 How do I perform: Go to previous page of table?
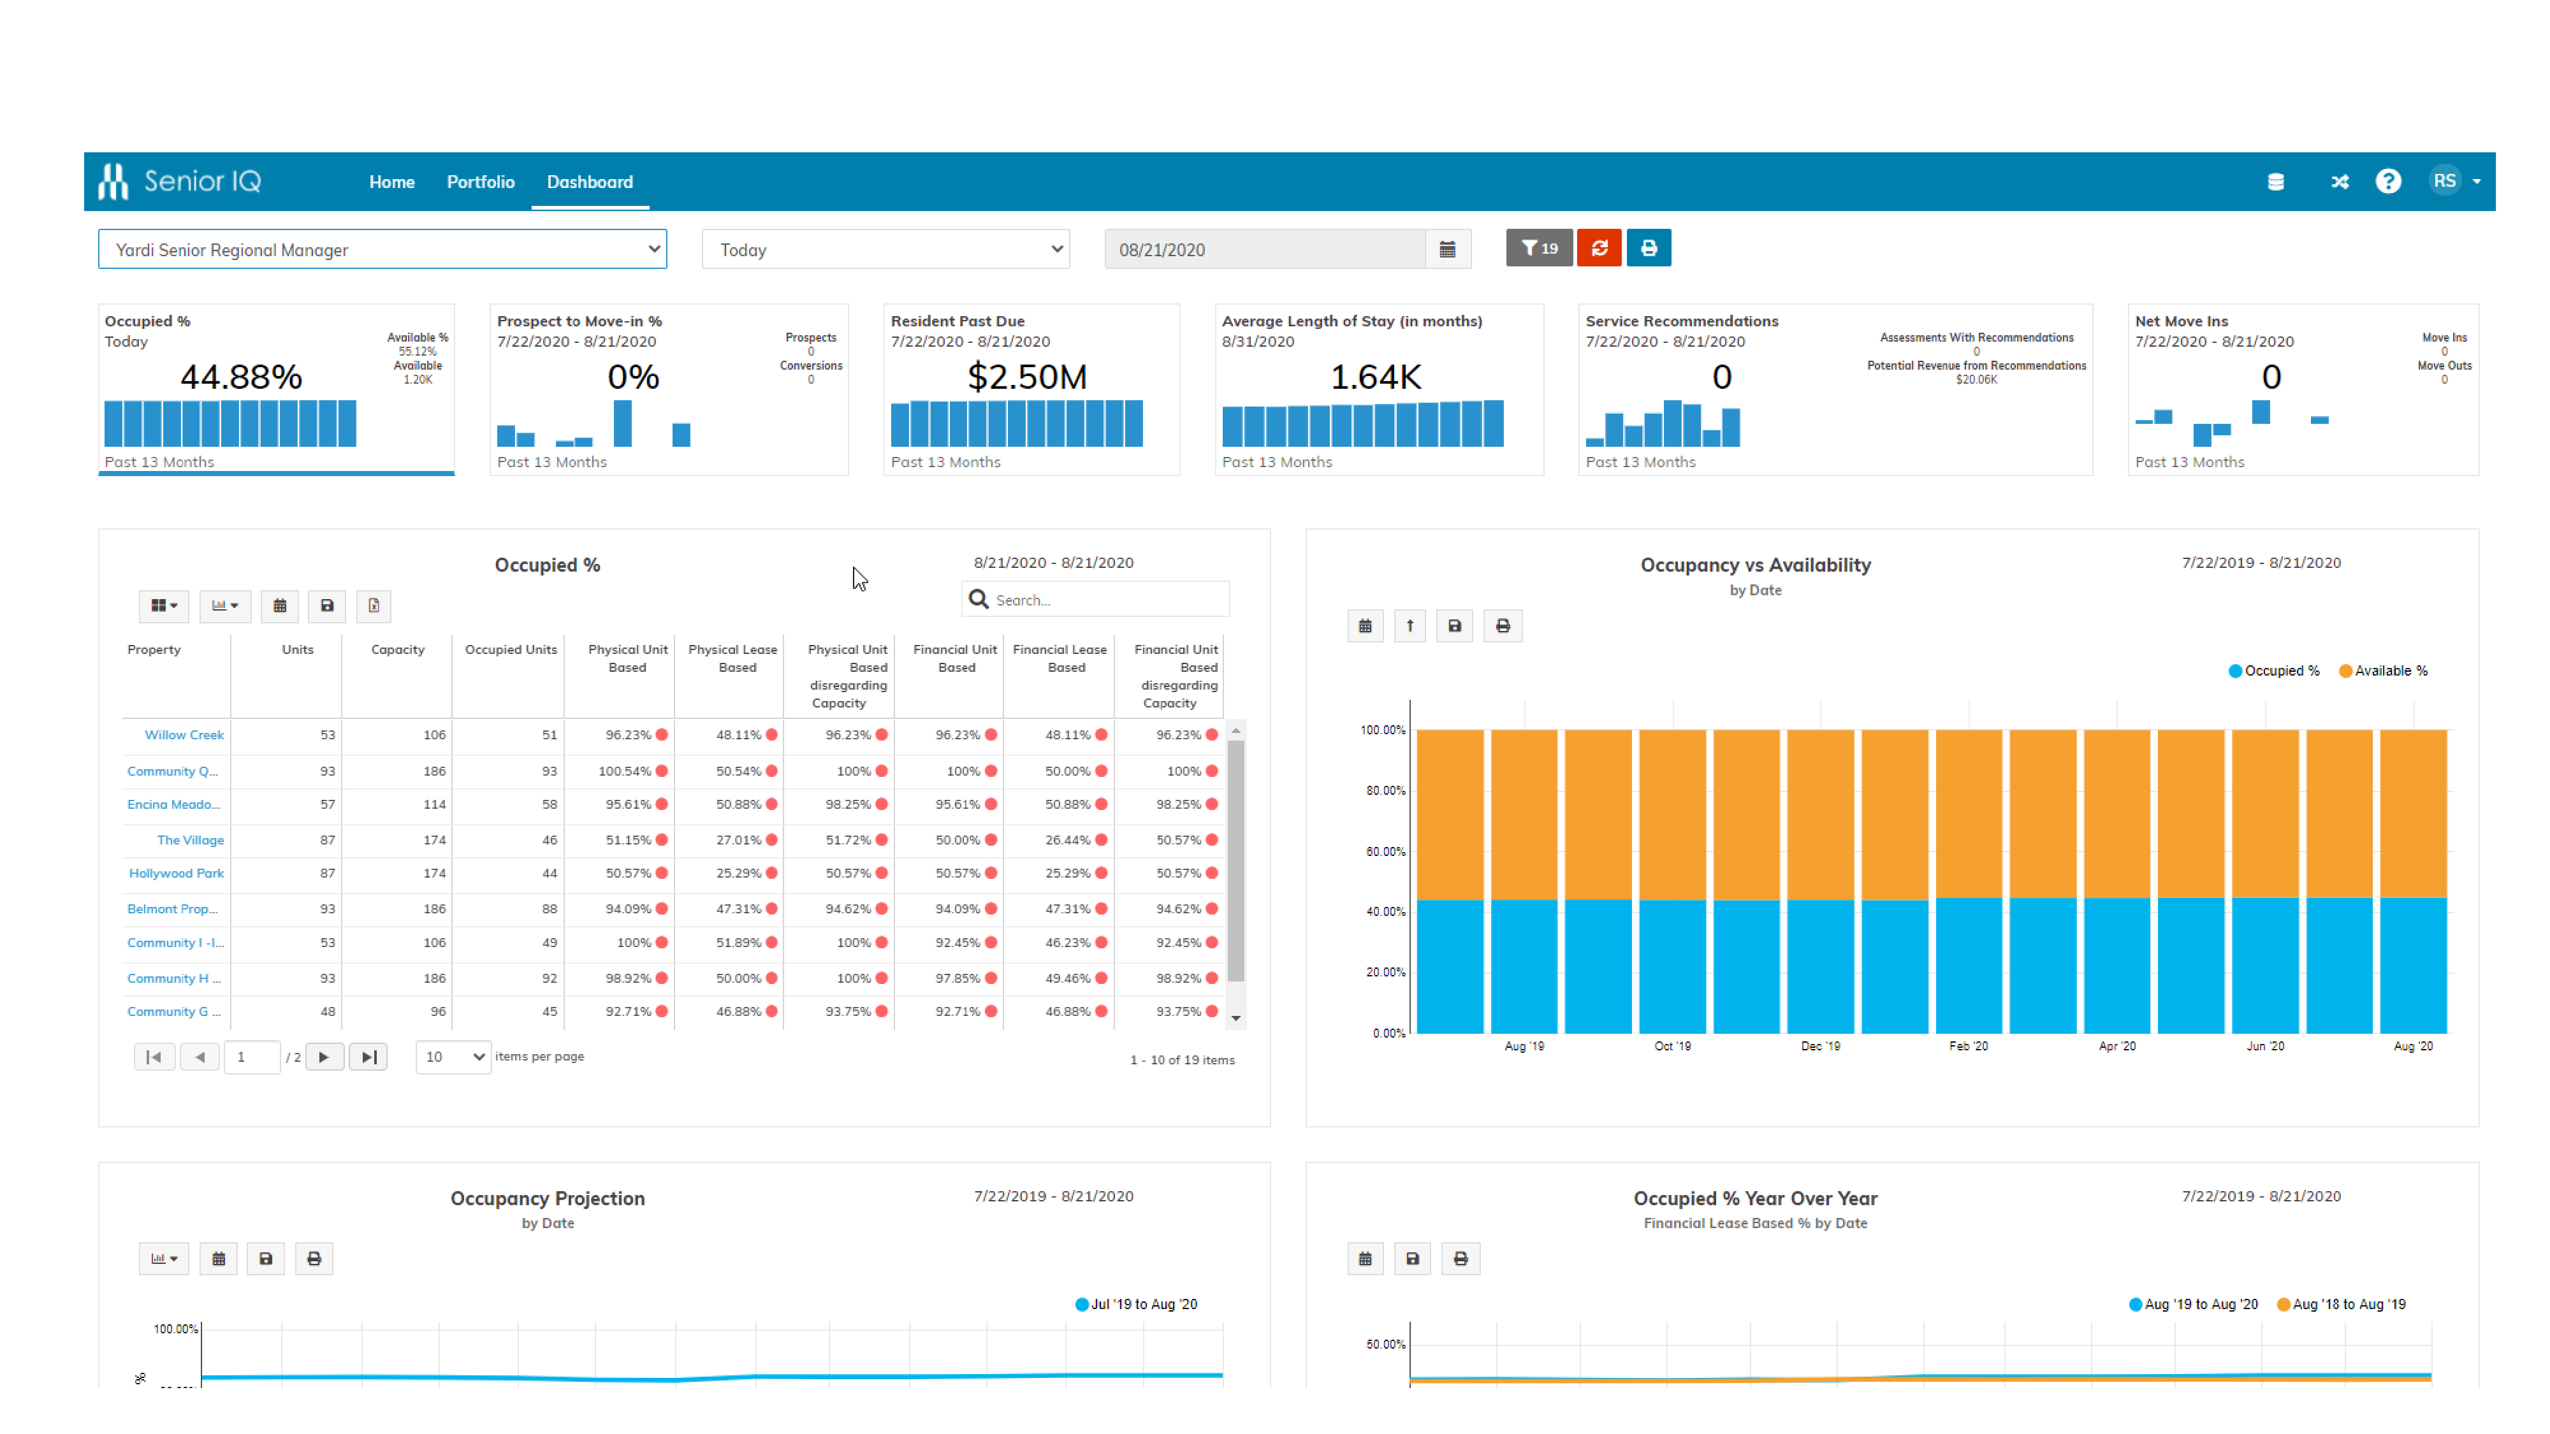(x=200, y=1057)
